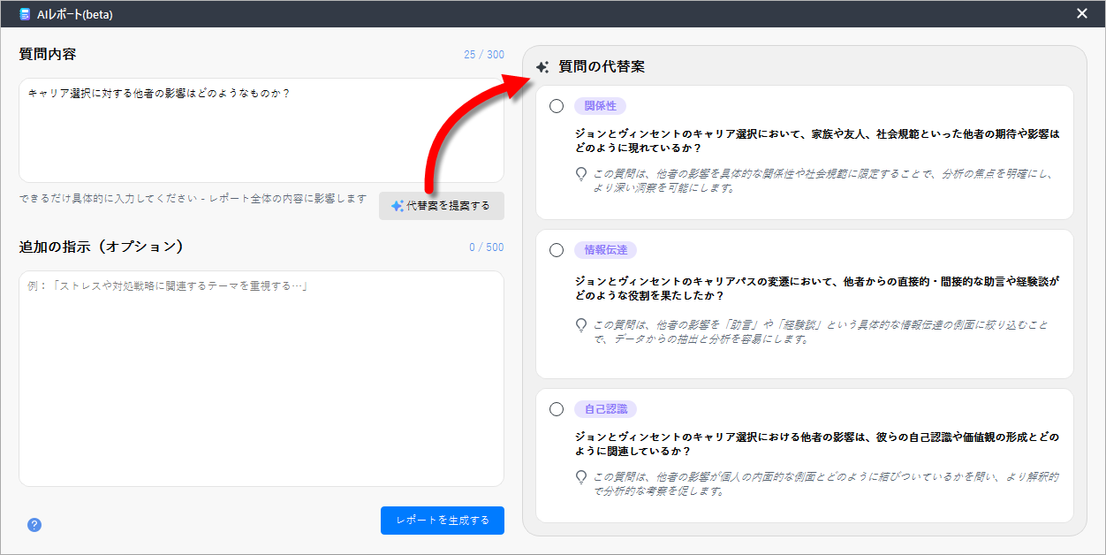Click the sparkle icon beside 質問の代替案 heading
This screenshot has height=555, width=1106.
point(543,67)
